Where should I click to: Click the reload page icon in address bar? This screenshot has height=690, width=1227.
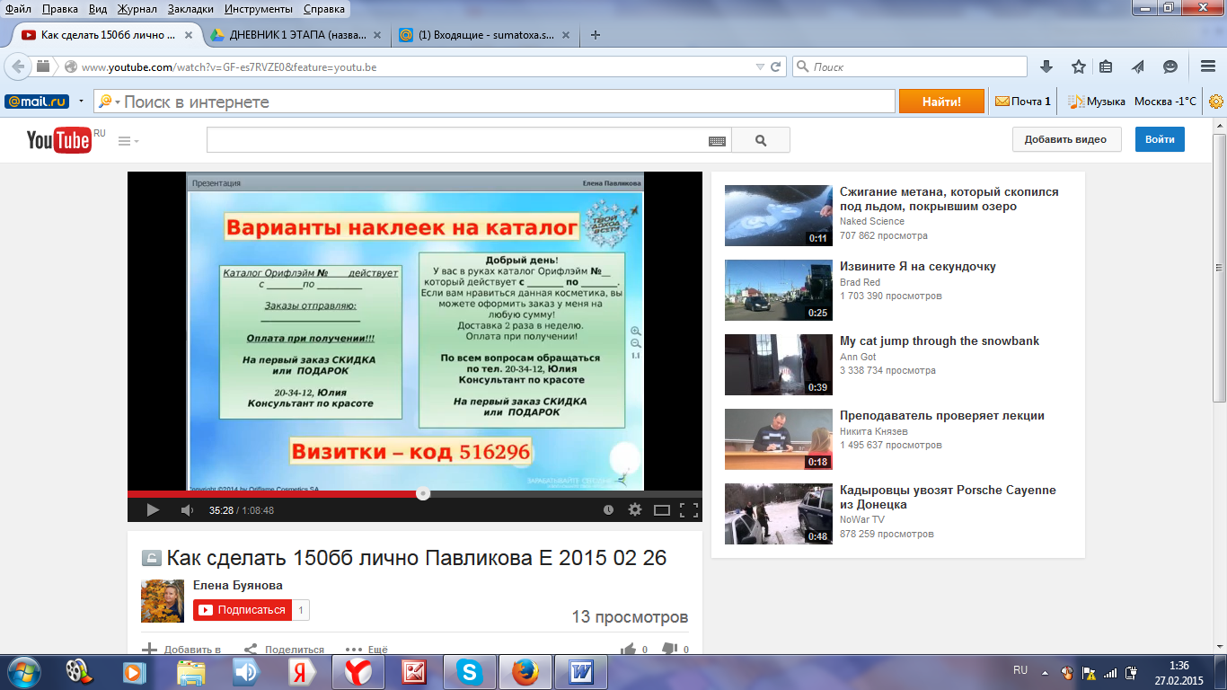(777, 66)
